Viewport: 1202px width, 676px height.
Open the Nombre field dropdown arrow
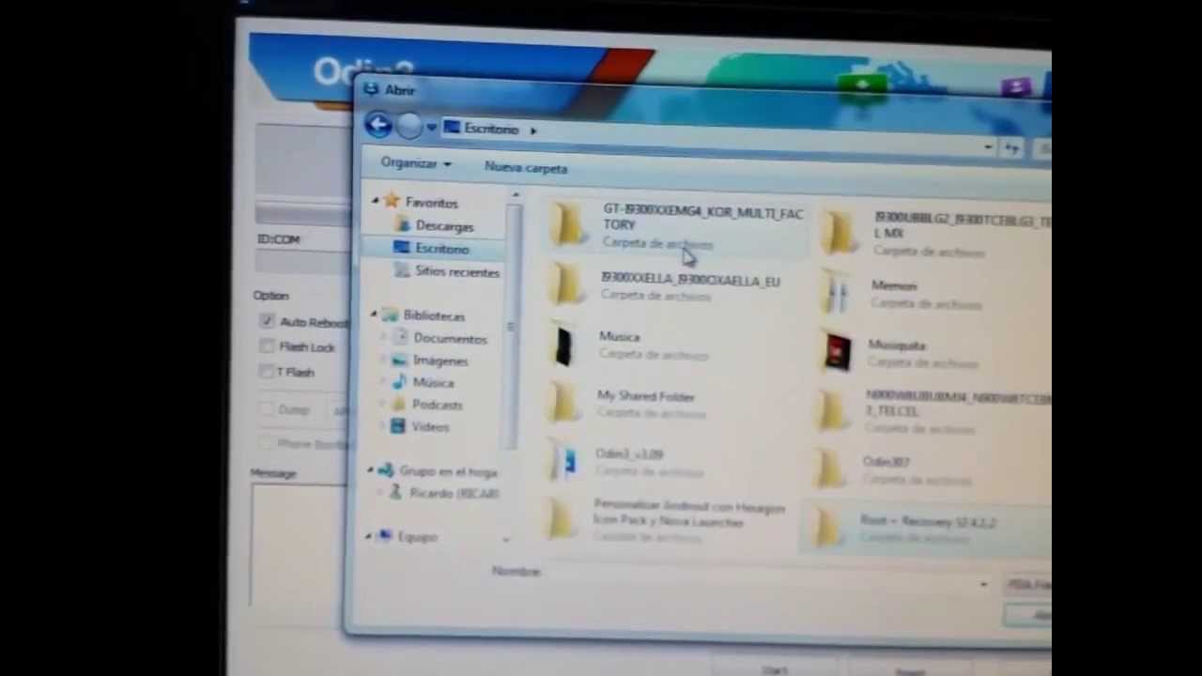coord(983,584)
